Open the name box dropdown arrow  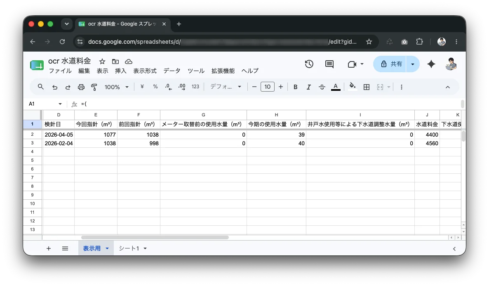60,104
